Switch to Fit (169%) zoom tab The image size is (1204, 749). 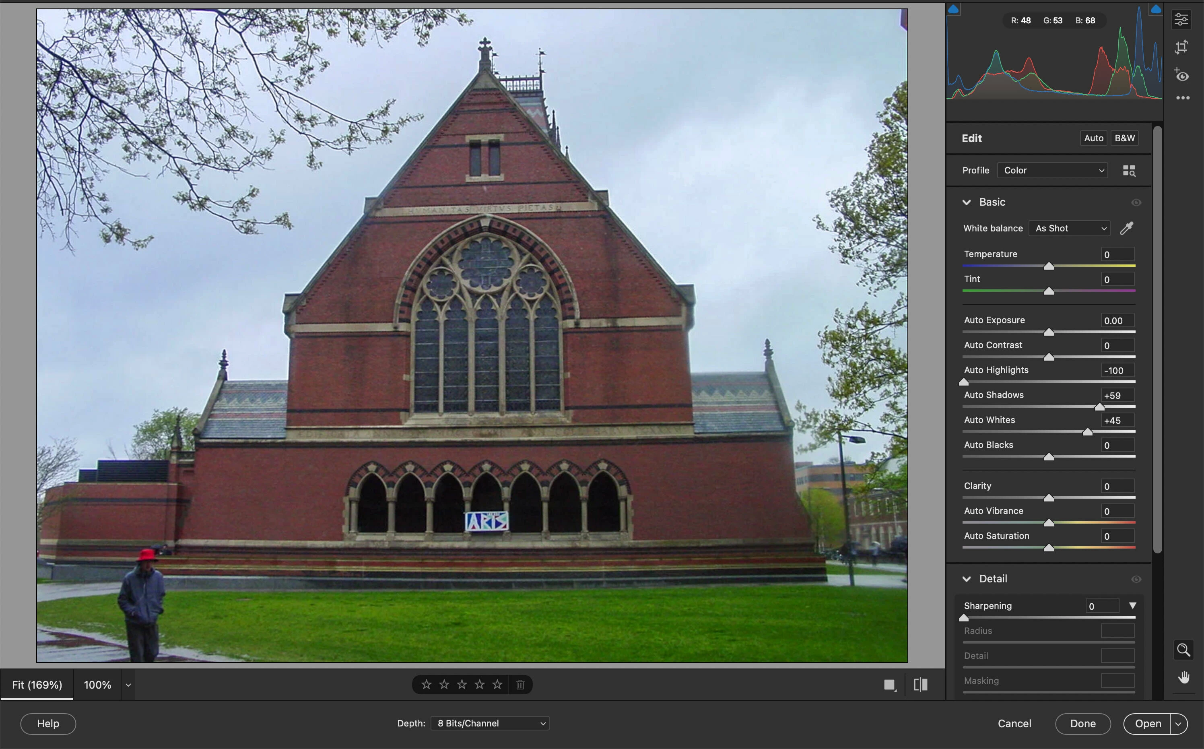click(x=37, y=685)
